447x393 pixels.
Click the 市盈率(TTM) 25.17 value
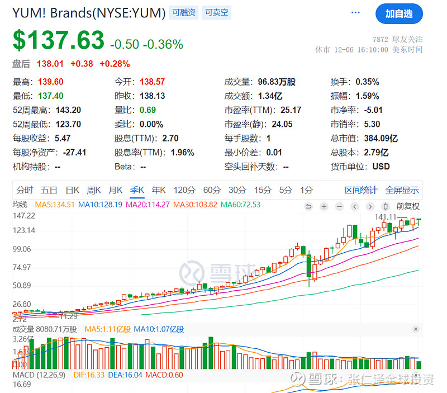pyautogui.click(x=291, y=110)
